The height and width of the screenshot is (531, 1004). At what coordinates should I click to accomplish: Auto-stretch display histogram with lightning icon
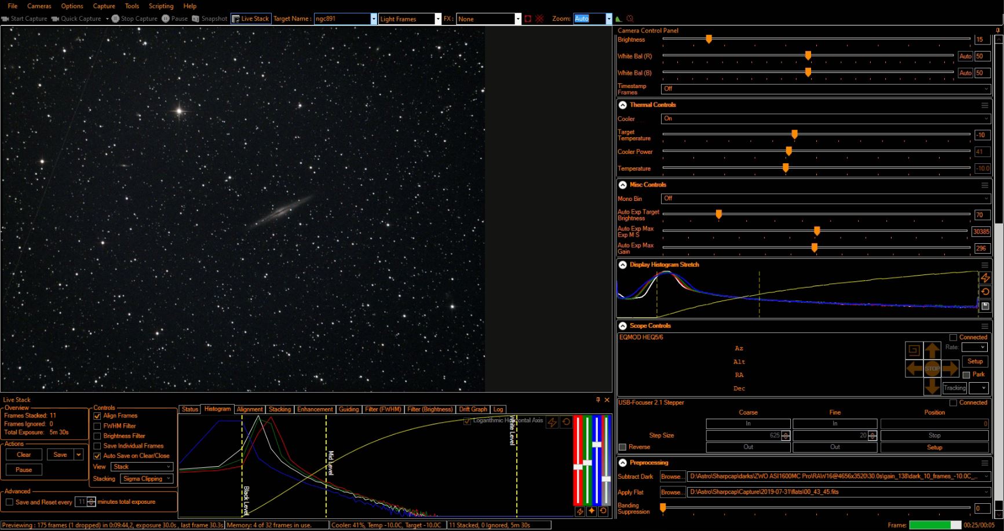point(985,278)
